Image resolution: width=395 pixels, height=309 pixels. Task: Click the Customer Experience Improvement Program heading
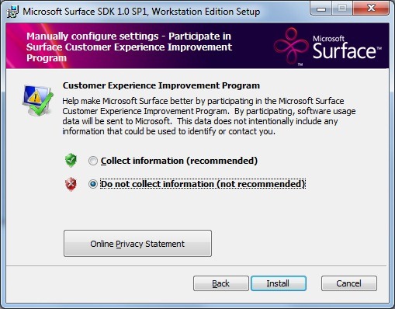(x=161, y=85)
